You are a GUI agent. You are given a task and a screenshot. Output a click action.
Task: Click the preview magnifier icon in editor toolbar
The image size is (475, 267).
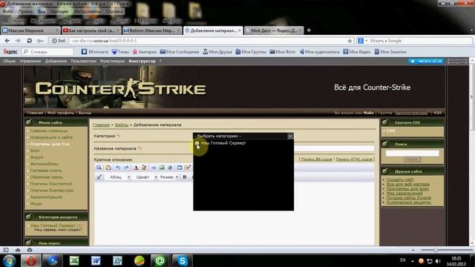pyautogui.click(x=99, y=168)
